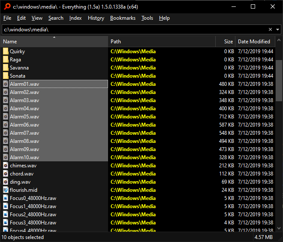Open the View menu
This screenshot has height=242, width=283.
pos(37,18)
